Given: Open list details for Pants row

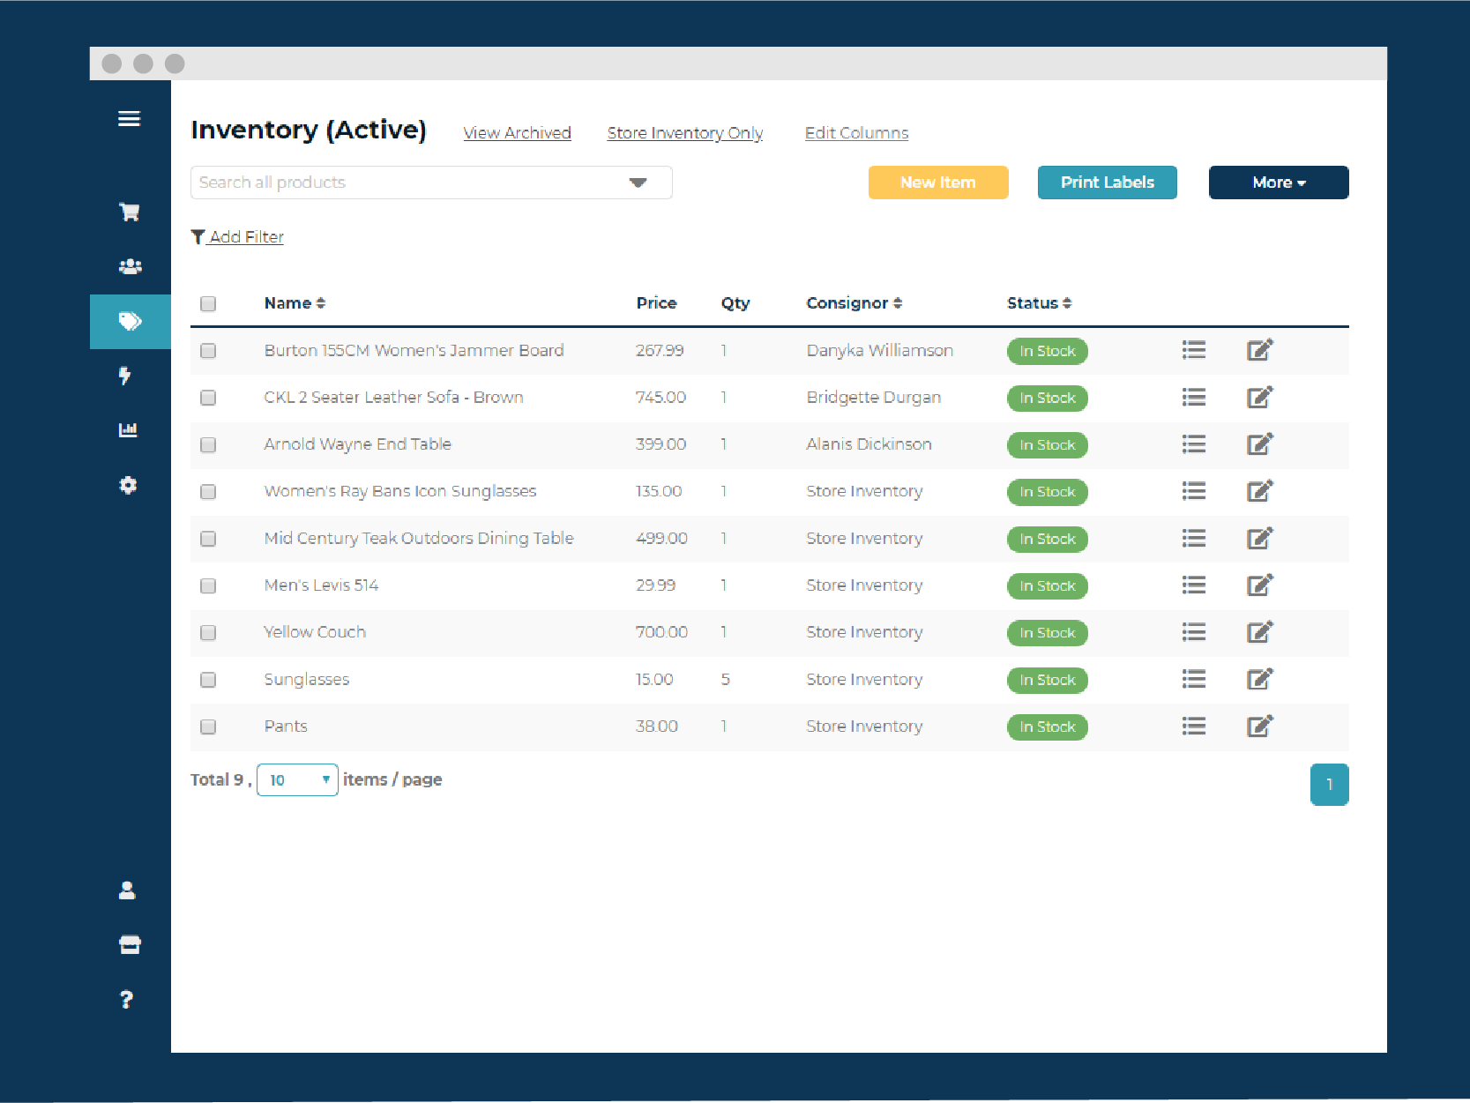Looking at the screenshot, I should pyautogui.click(x=1193, y=727).
